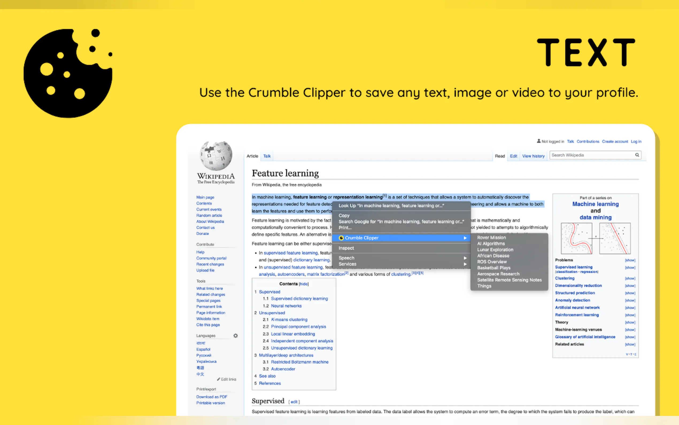Open the Read tab
The height and width of the screenshot is (425, 679).
pos(500,156)
